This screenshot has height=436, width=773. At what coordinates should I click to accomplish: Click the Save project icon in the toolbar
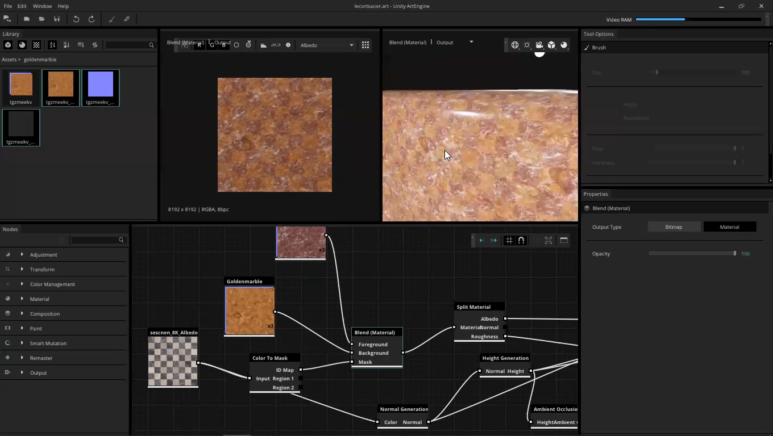click(57, 19)
